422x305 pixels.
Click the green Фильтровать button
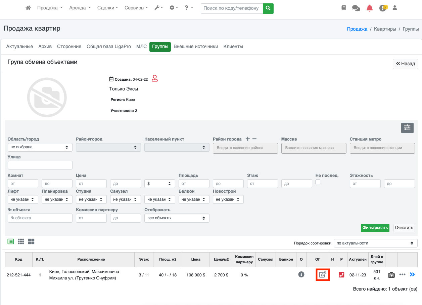(375, 228)
